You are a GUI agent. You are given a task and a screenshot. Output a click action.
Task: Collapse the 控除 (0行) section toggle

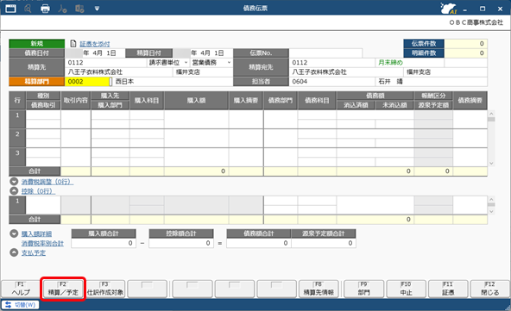(14, 191)
